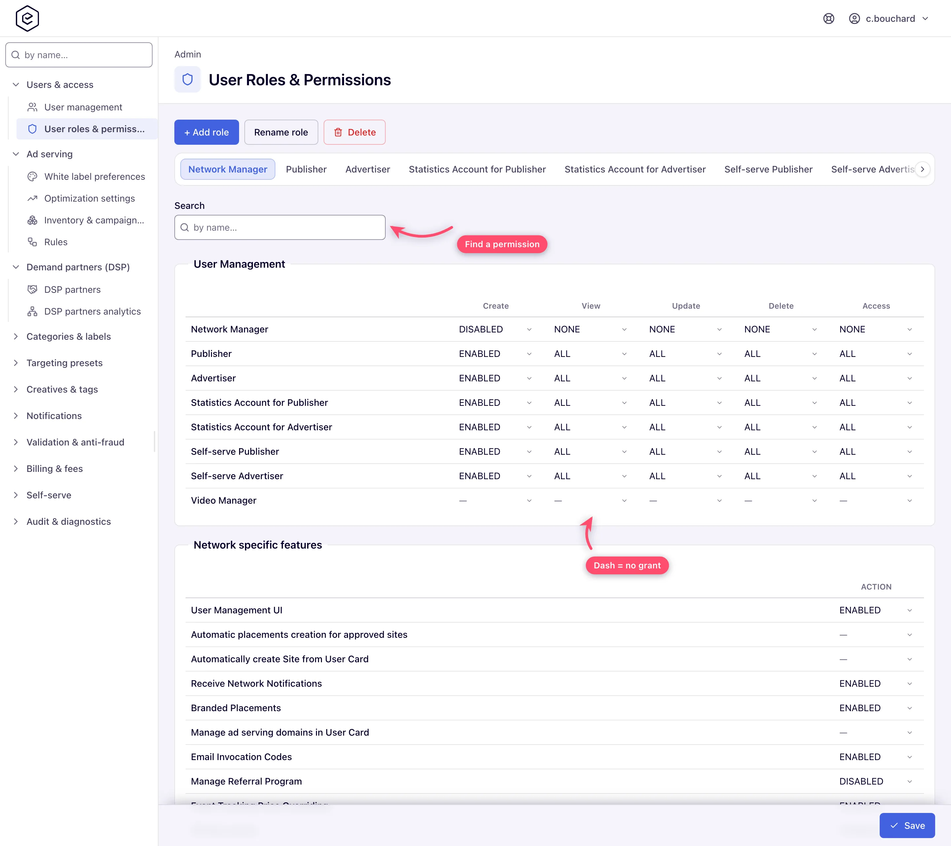Open View dropdown for Publisher row
Screen dimensions: 951x846
(590, 354)
